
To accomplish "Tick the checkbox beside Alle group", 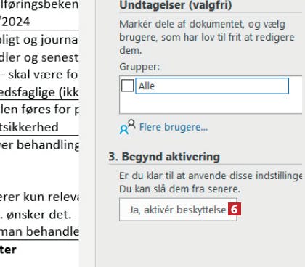I will pos(127,86).
